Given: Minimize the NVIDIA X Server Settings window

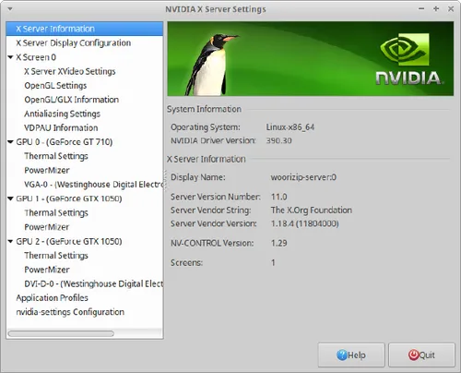Looking at the screenshot, I should (421, 9).
